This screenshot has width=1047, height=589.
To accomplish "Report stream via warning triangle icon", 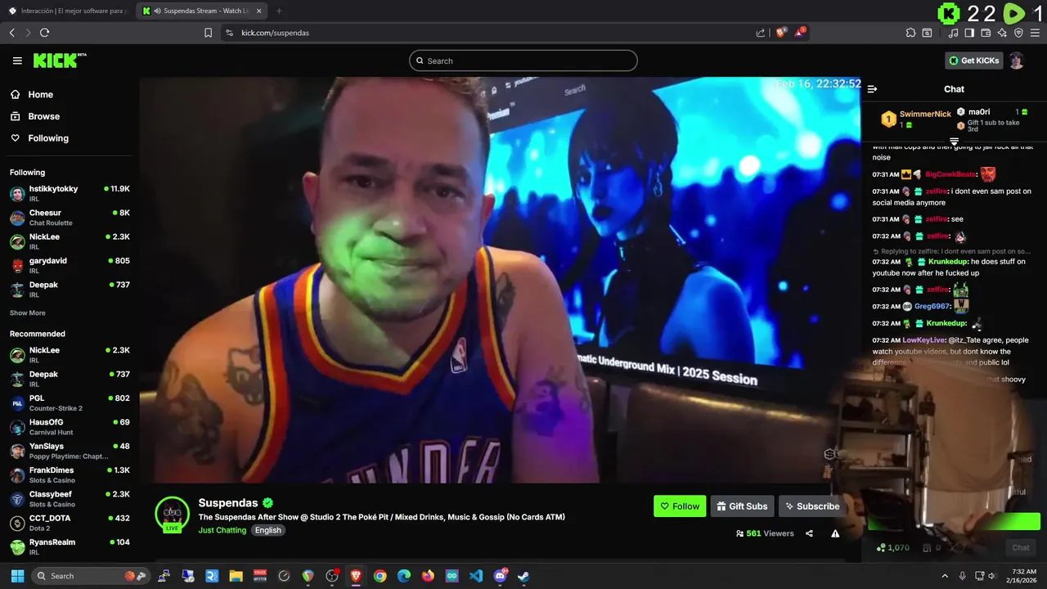I will click(x=835, y=533).
